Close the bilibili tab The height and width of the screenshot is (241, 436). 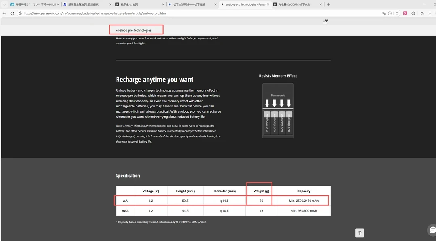tap(58, 4)
